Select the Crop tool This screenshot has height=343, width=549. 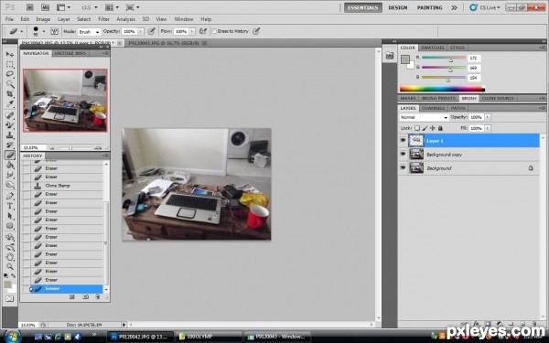(10, 94)
